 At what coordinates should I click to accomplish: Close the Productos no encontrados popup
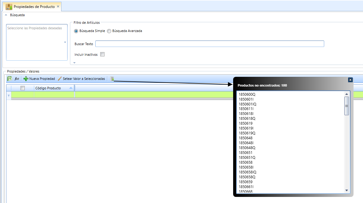tap(350, 80)
